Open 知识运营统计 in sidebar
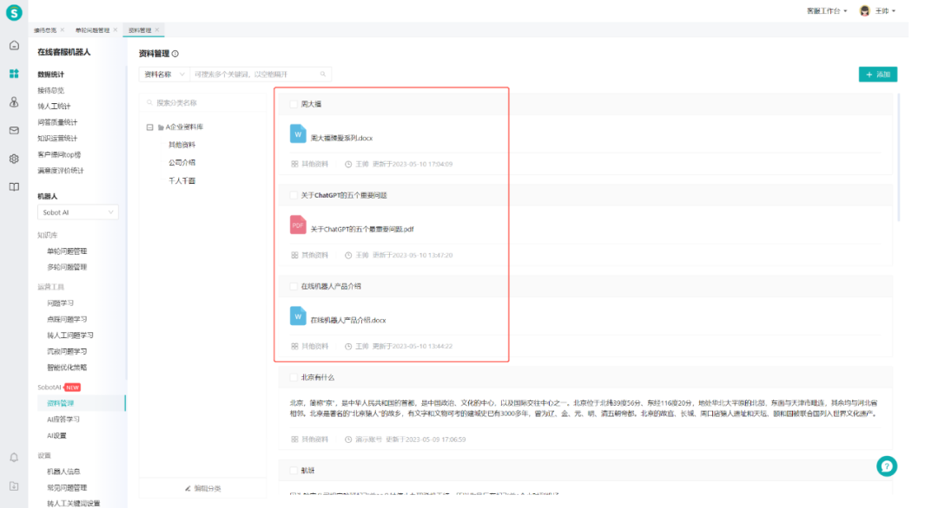 (x=57, y=139)
